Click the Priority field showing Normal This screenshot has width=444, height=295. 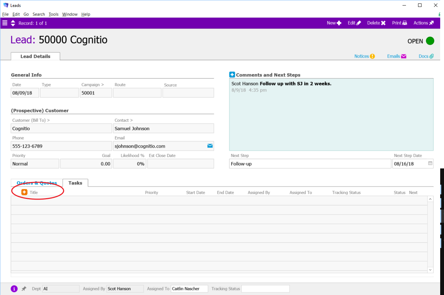(x=35, y=164)
